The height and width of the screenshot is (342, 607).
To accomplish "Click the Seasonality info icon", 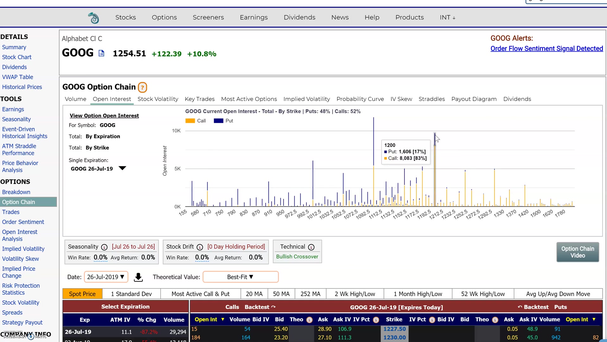I will click(104, 247).
